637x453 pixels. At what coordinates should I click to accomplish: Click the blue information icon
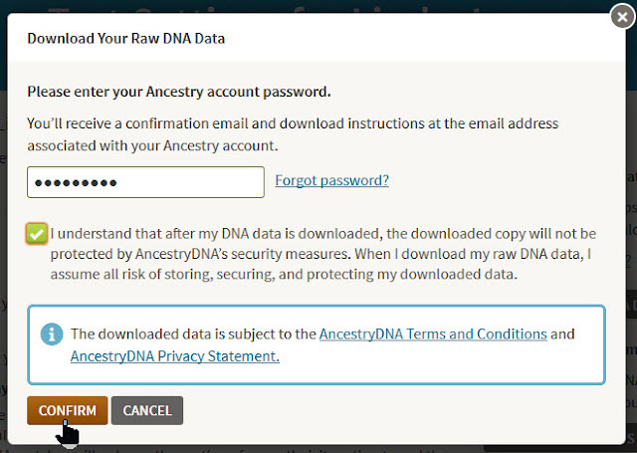pyautogui.click(x=52, y=335)
